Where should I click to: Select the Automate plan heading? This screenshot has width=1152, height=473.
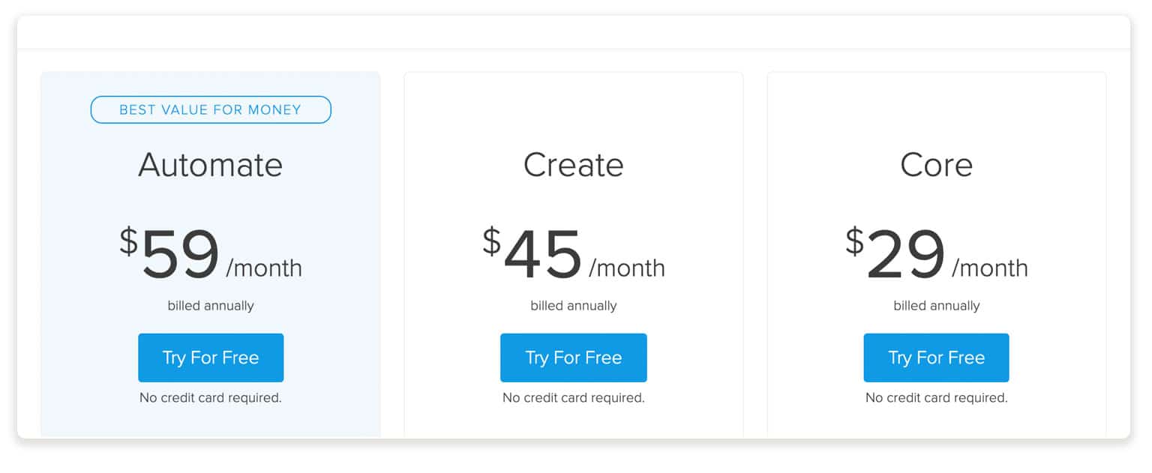pyautogui.click(x=211, y=165)
